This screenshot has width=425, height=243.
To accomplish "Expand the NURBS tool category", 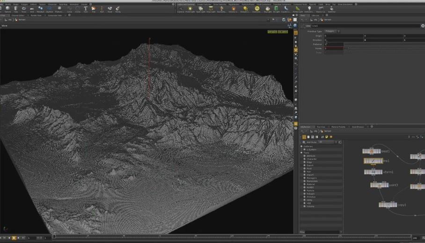I will (304, 187).
